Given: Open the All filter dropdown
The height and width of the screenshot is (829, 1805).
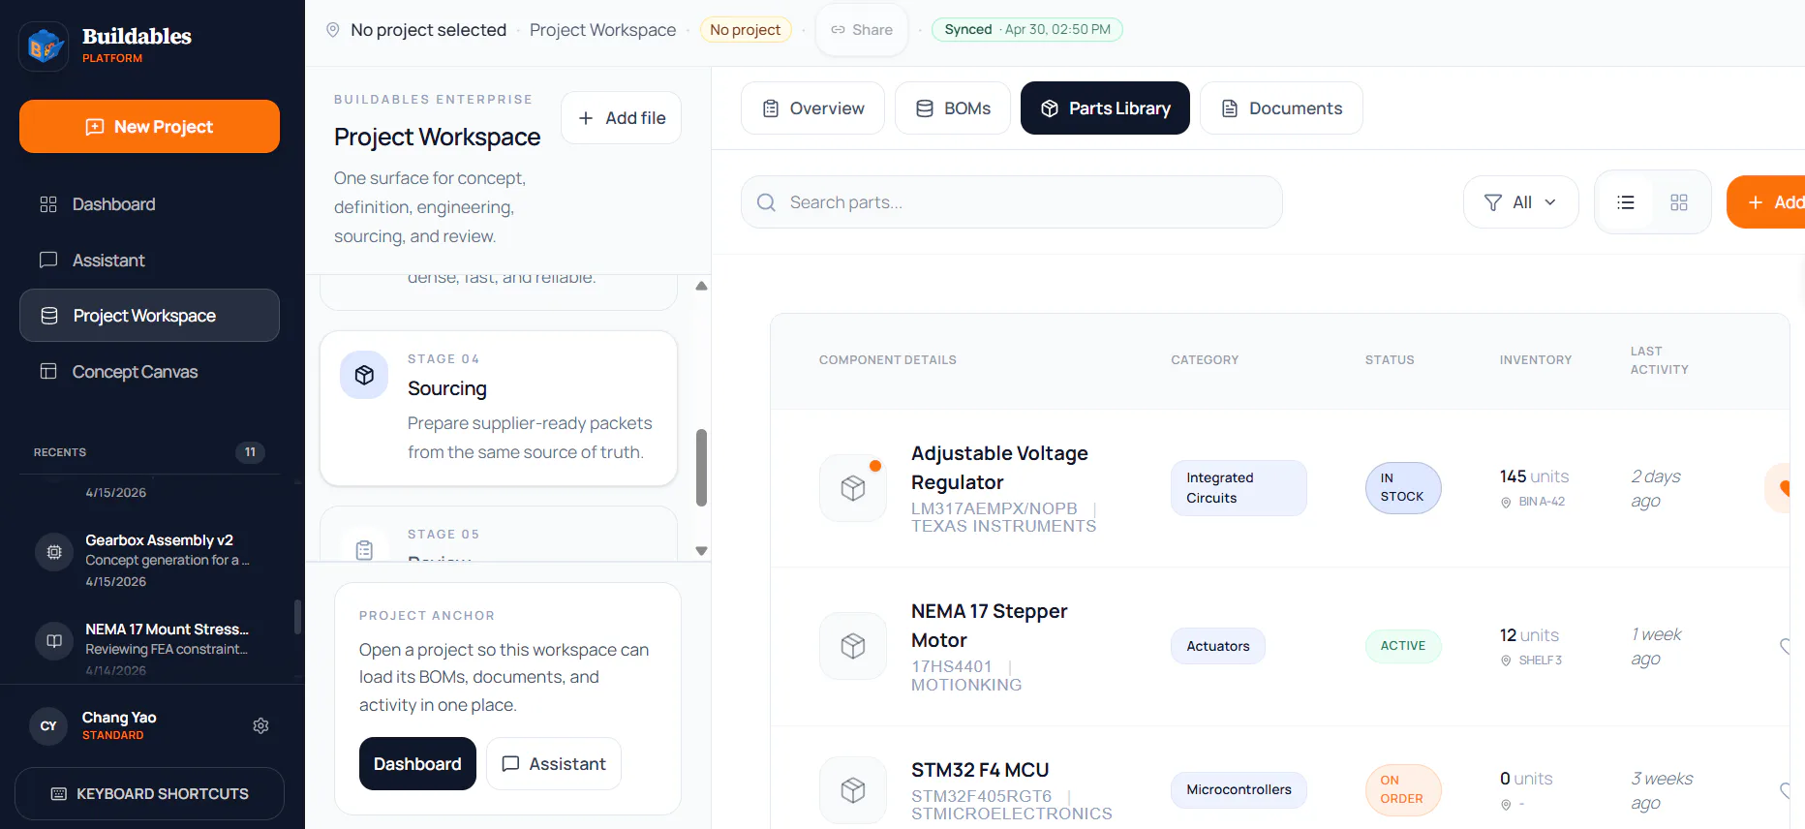Looking at the screenshot, I should 1521,202.
